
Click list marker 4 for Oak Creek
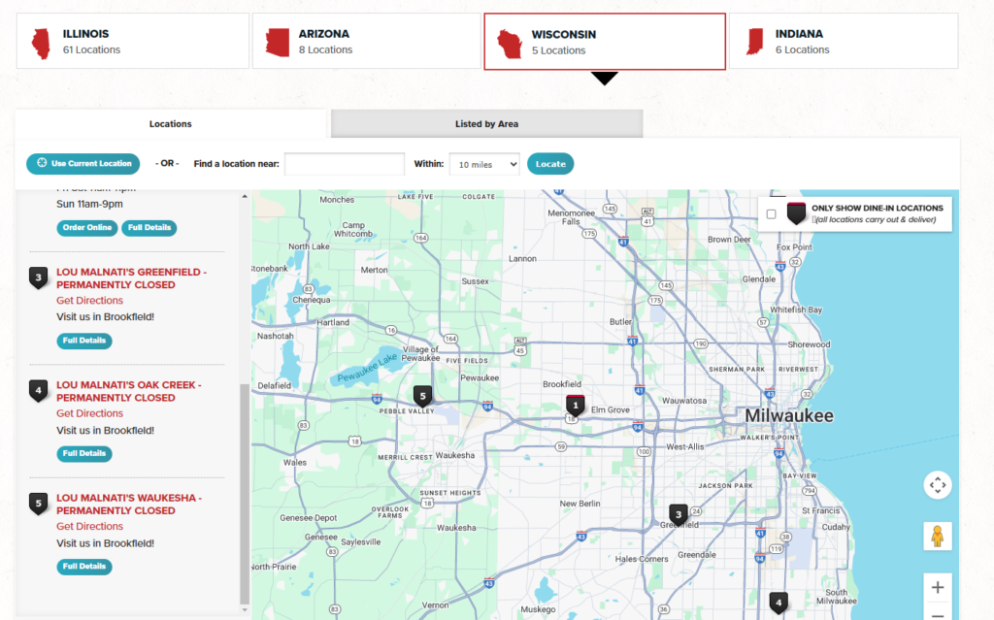[x=39, y=390]
